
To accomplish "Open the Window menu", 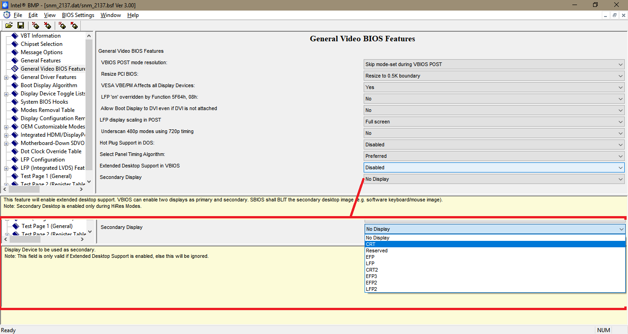I will click(111, 15).
